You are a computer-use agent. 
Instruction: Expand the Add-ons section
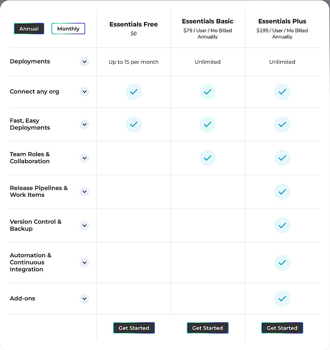(84, 299)
